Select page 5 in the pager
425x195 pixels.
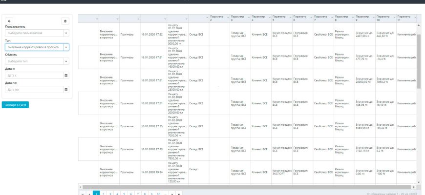coord(124,194)
